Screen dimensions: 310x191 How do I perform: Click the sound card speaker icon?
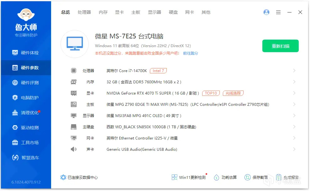click(x=74, y=149)
